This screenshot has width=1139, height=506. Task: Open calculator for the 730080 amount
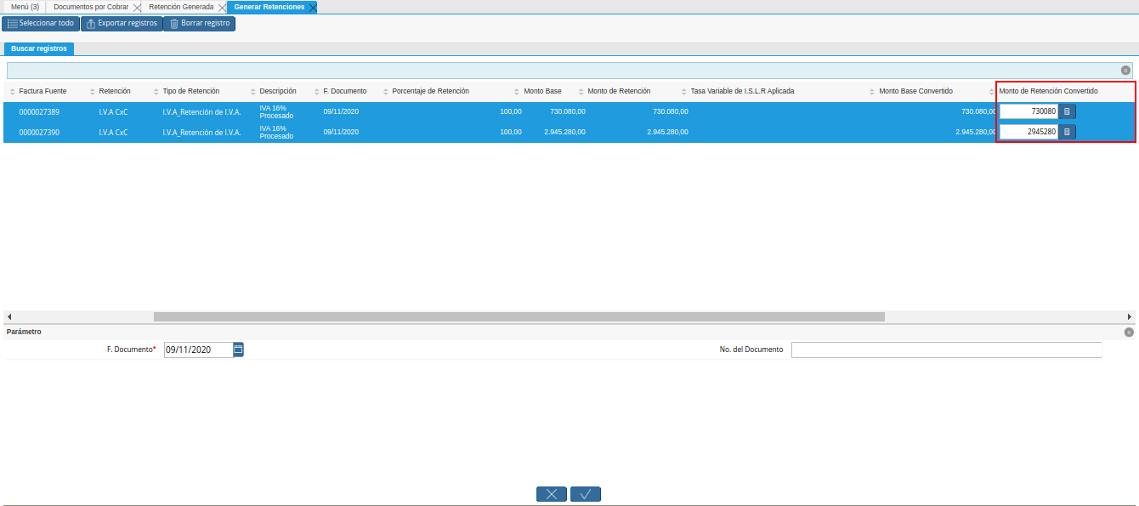(1068, 111)
